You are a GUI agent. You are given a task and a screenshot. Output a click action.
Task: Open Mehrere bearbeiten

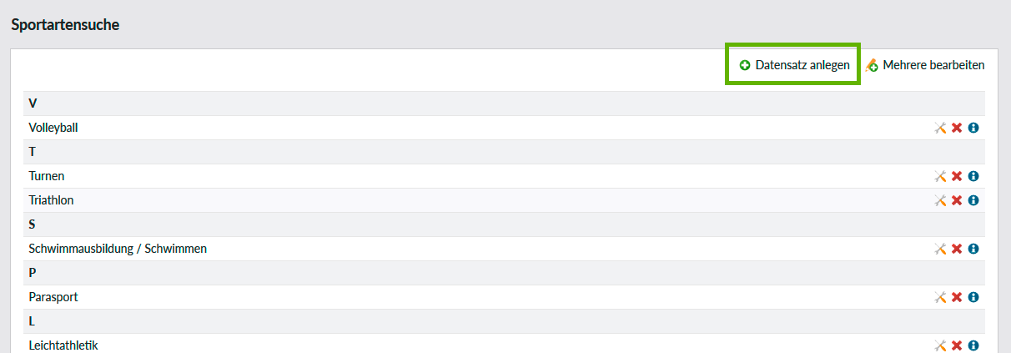pyautogui.click(x=925, y=65)
